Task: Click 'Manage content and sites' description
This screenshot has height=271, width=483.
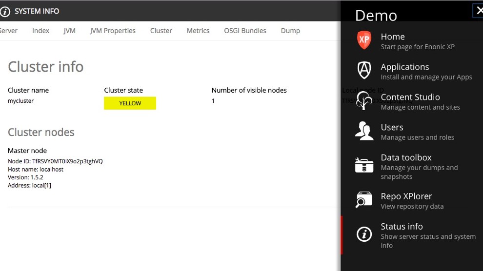Action: click(420, 107)
